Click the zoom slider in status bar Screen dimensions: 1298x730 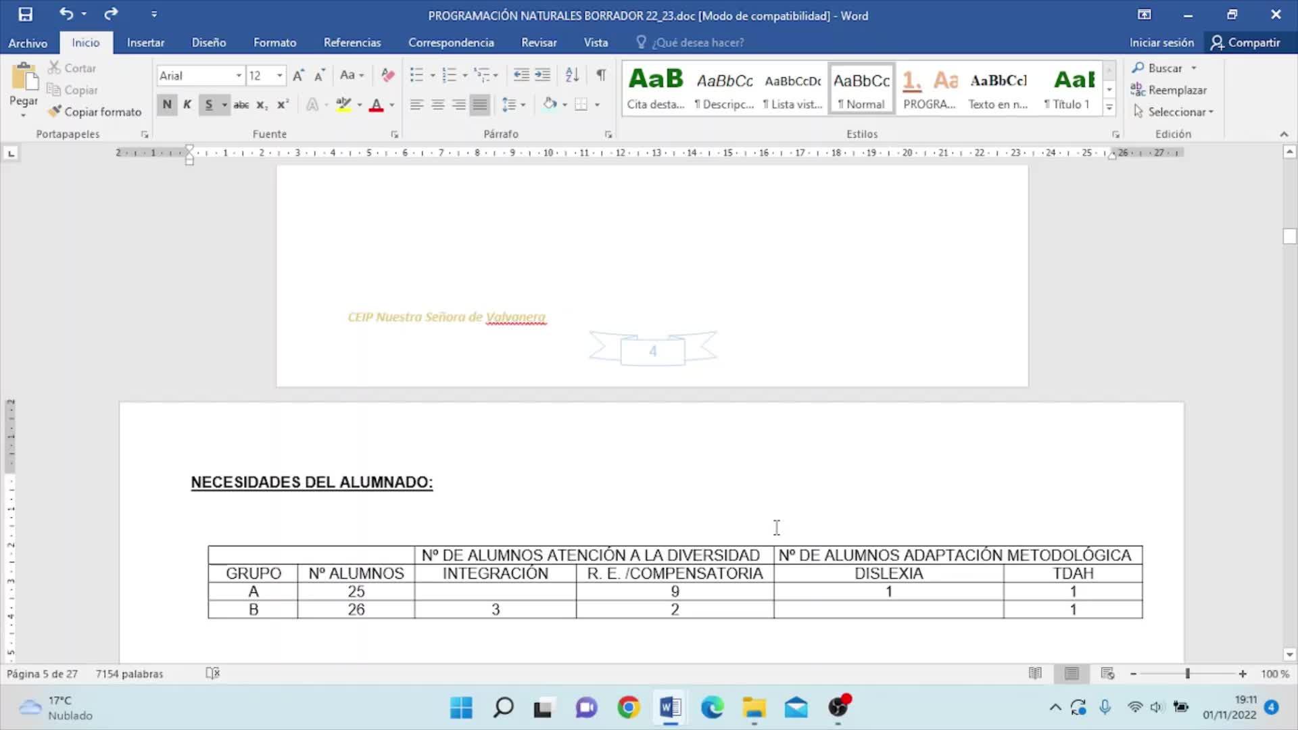[x=1187, y=674]
